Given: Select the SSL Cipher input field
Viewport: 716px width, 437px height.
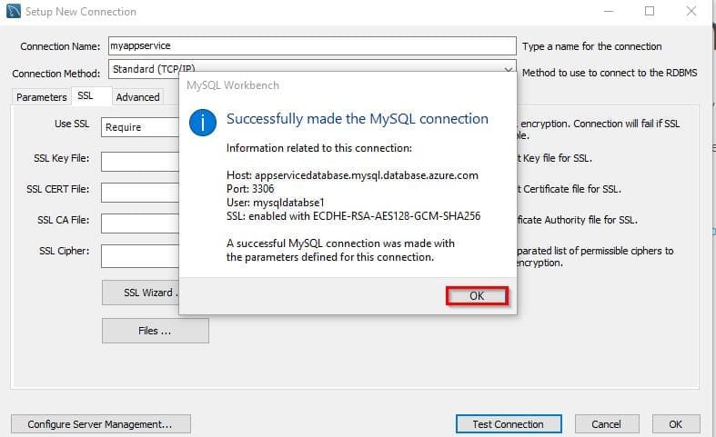Looking at the screenshot, I should pos(140,255).
